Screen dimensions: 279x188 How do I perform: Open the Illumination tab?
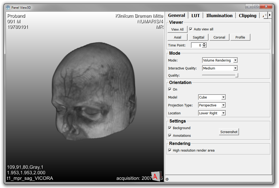(219, 16)
